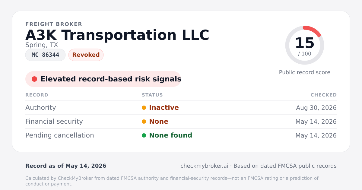The width and height of the screenshot is (362, 190).
Task: Select the MC 86344 badge
Action: (x=45, y=55)
